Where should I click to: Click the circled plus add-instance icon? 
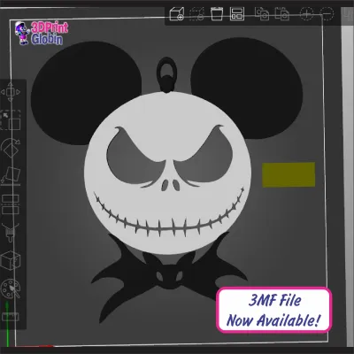click(306, 13)
